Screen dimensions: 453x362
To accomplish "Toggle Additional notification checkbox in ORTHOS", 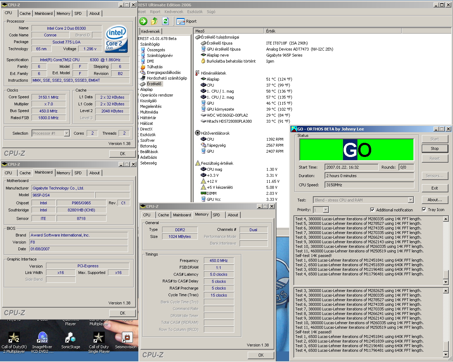I will 372,210.
